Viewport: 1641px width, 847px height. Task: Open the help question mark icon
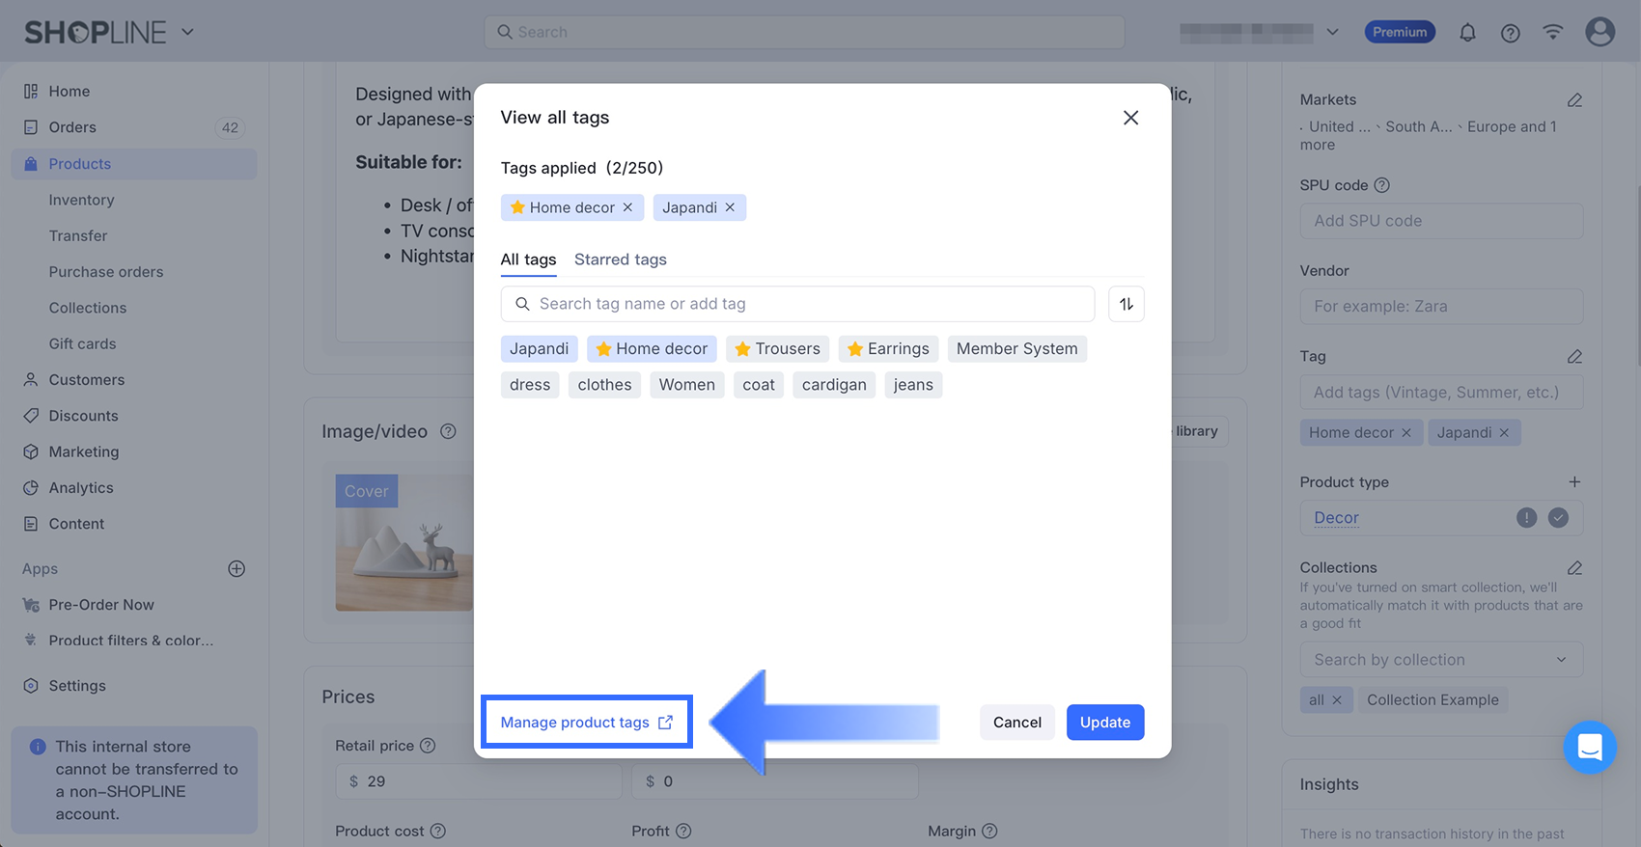[1511, 33]
